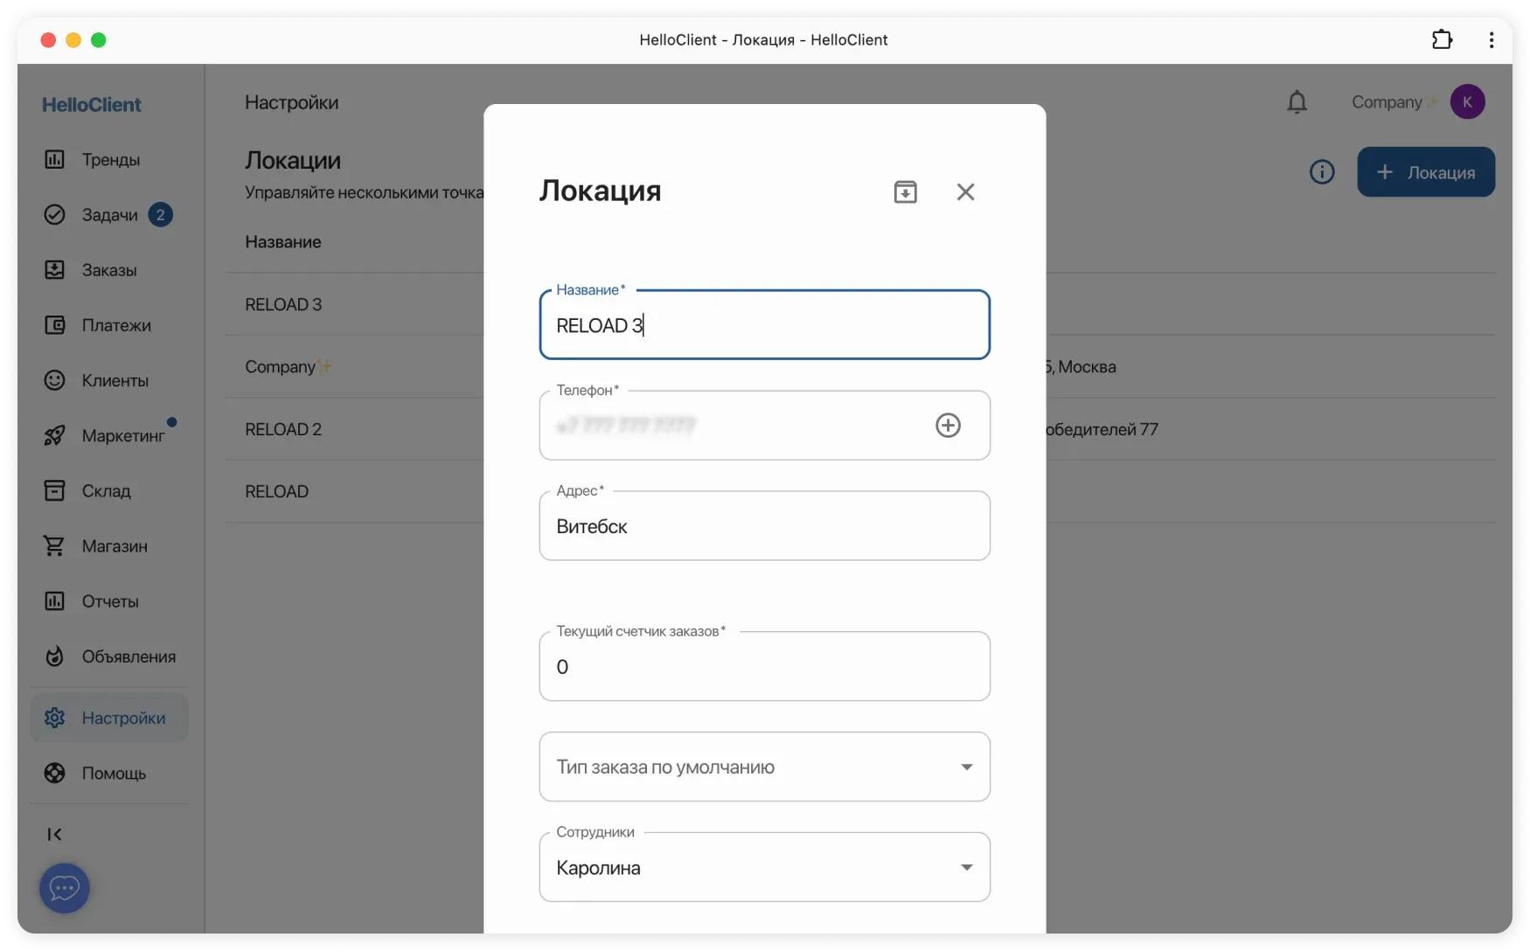Click into the Адрес field
This screenshot has width=1530, height=951.
click(x=764, y=527)
